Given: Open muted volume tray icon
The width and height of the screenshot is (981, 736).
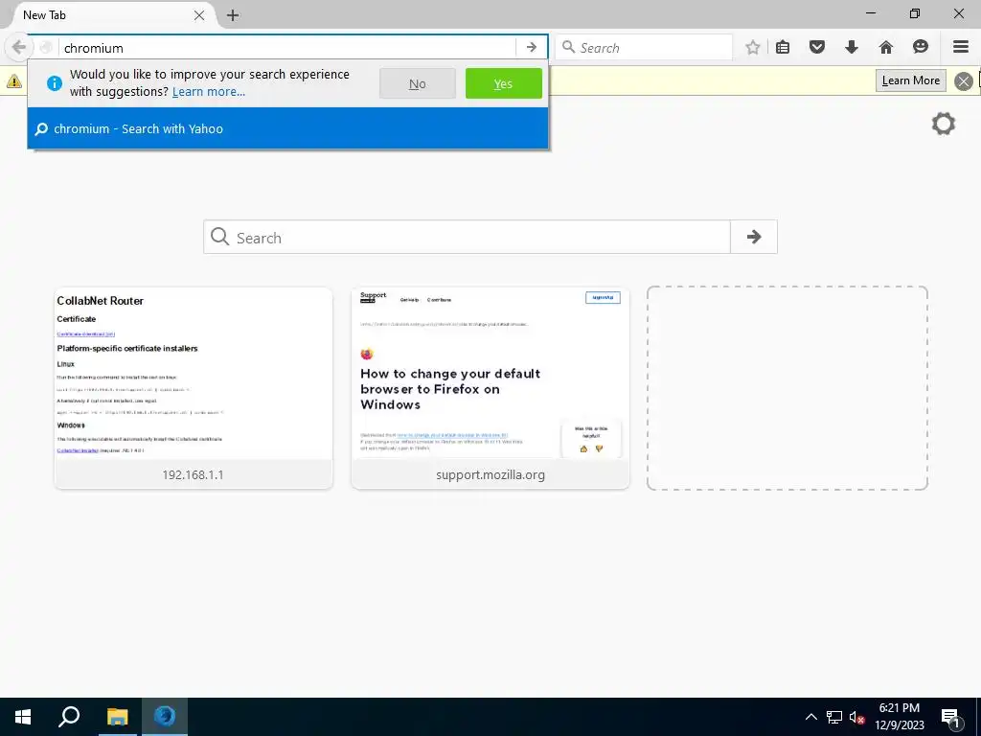Looking at the screenshot, I should coord(856,717).
